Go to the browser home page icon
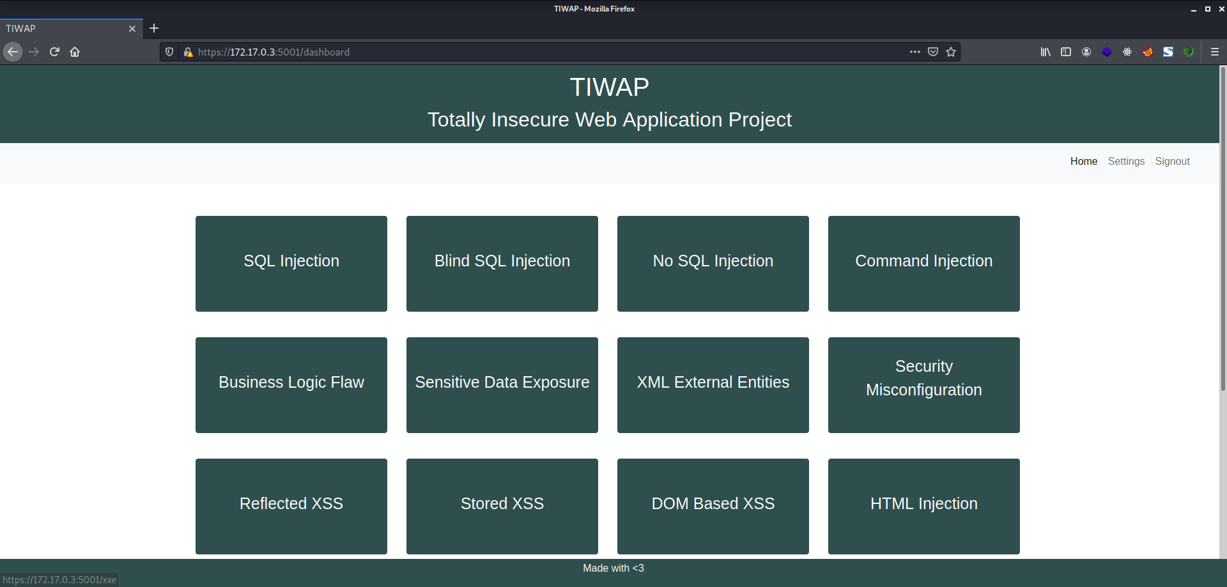This screenshot has width=1227, height=587. pyautogui.click(x=75, y=52)
